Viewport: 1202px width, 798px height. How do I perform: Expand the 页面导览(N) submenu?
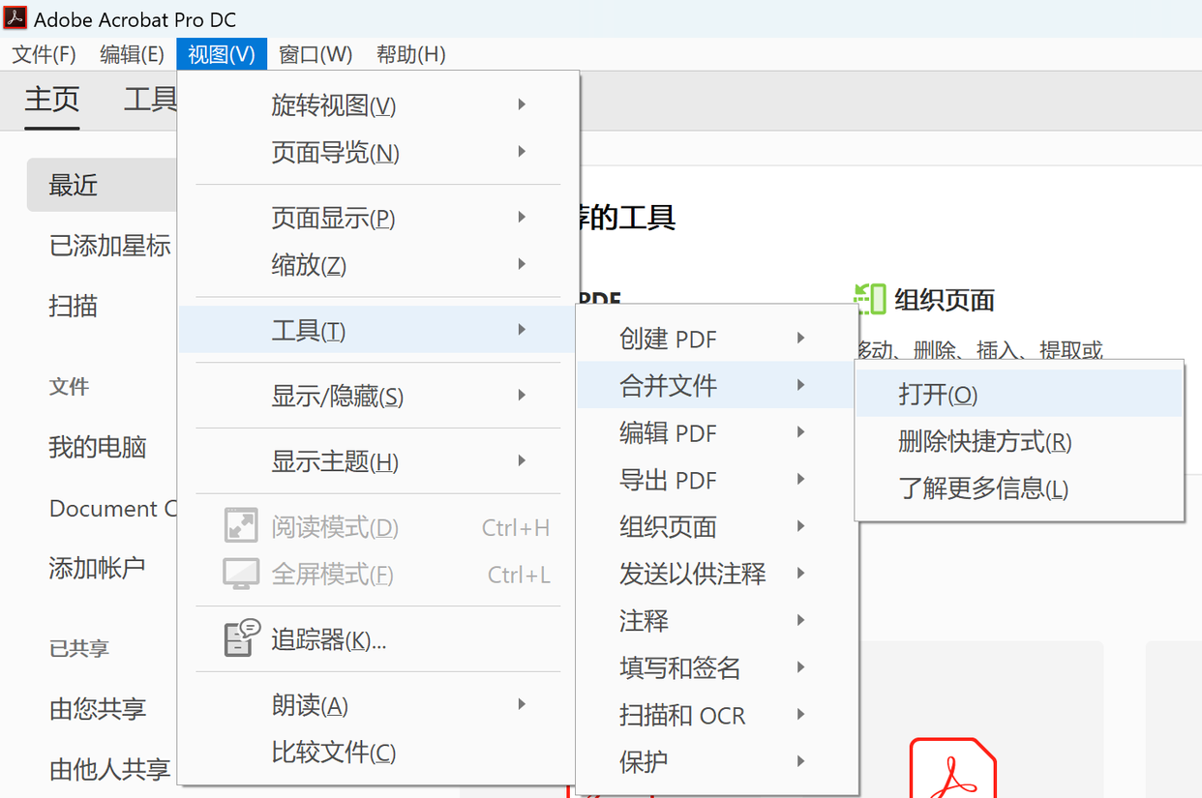(377, 152)
